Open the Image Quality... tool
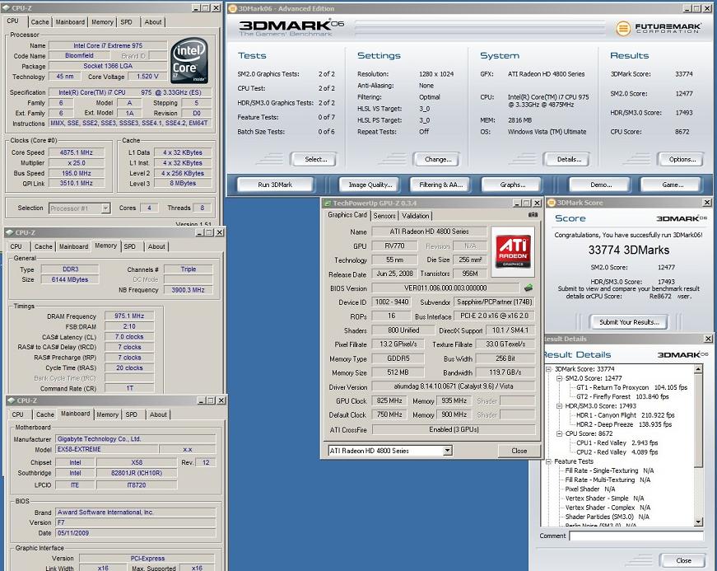The width and height of the screenshot is (717, 571). point(370,185)
